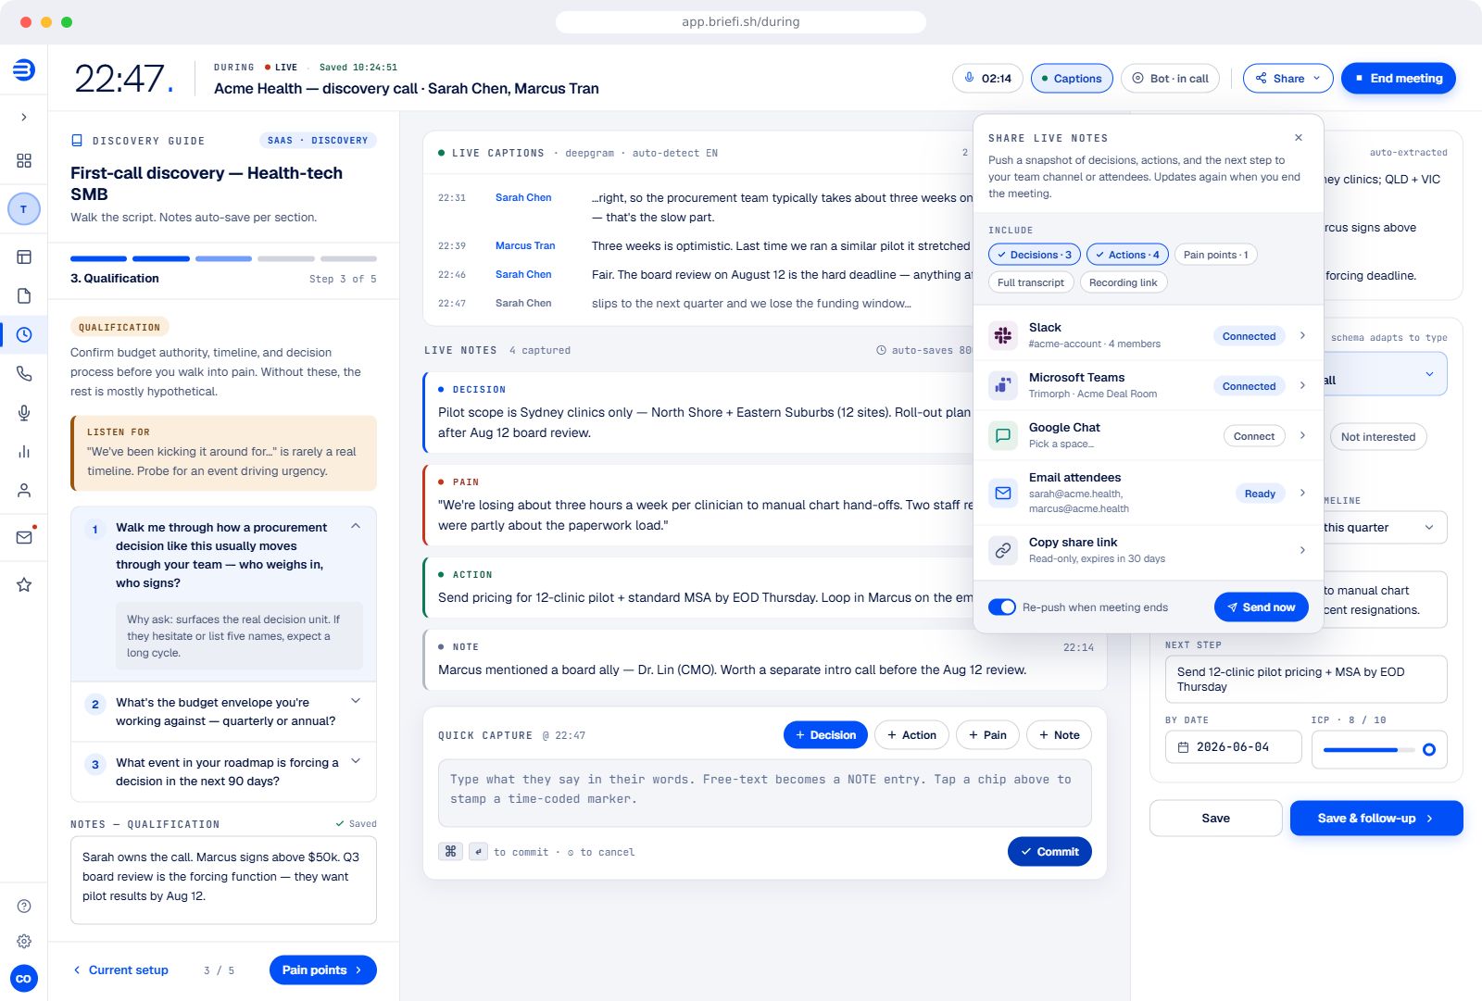Click the command key icon below capture box
Image resolution: width=1482 pixels, height=1001 pixels.
tap(451, 852)
